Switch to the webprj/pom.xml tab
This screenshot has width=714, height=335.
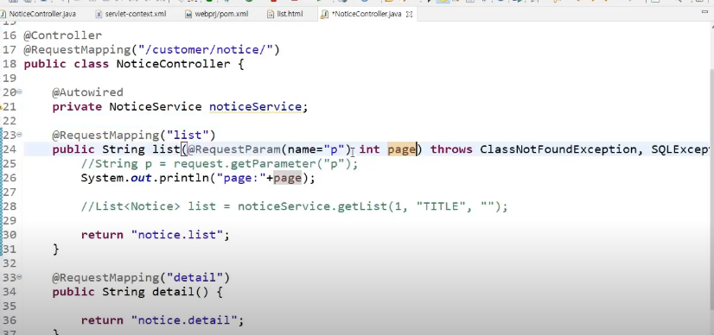click(221, 14)
